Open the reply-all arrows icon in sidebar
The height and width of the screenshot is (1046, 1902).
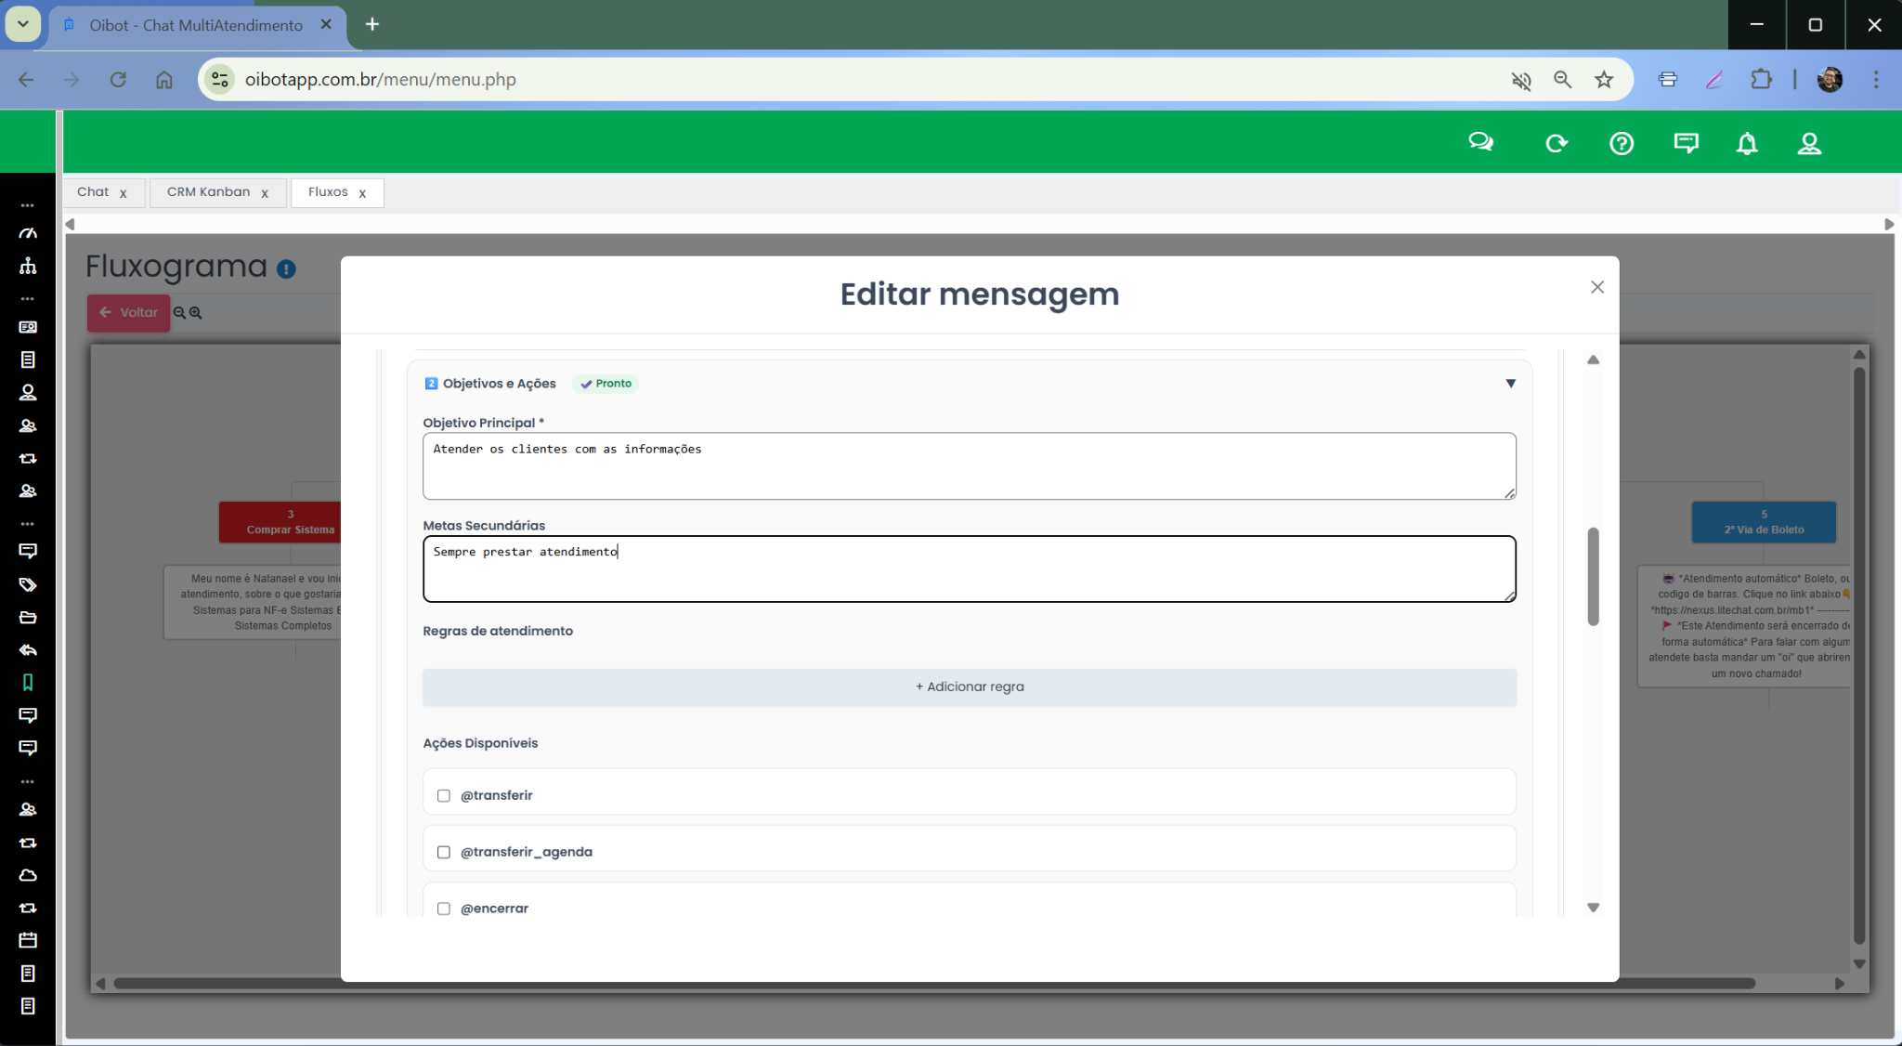[28, 650]
